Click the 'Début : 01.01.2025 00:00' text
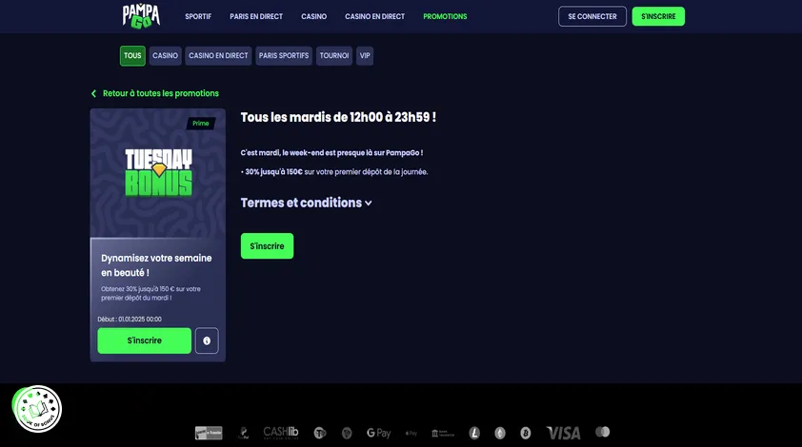 click(130, 320)
